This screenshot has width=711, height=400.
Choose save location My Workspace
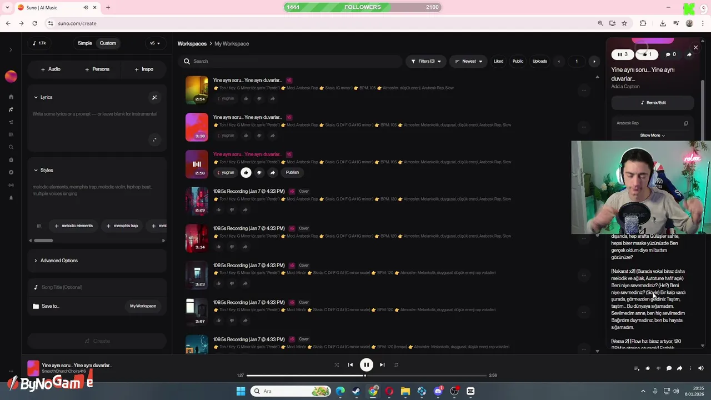pyautogui.click(x=143, y=306)
